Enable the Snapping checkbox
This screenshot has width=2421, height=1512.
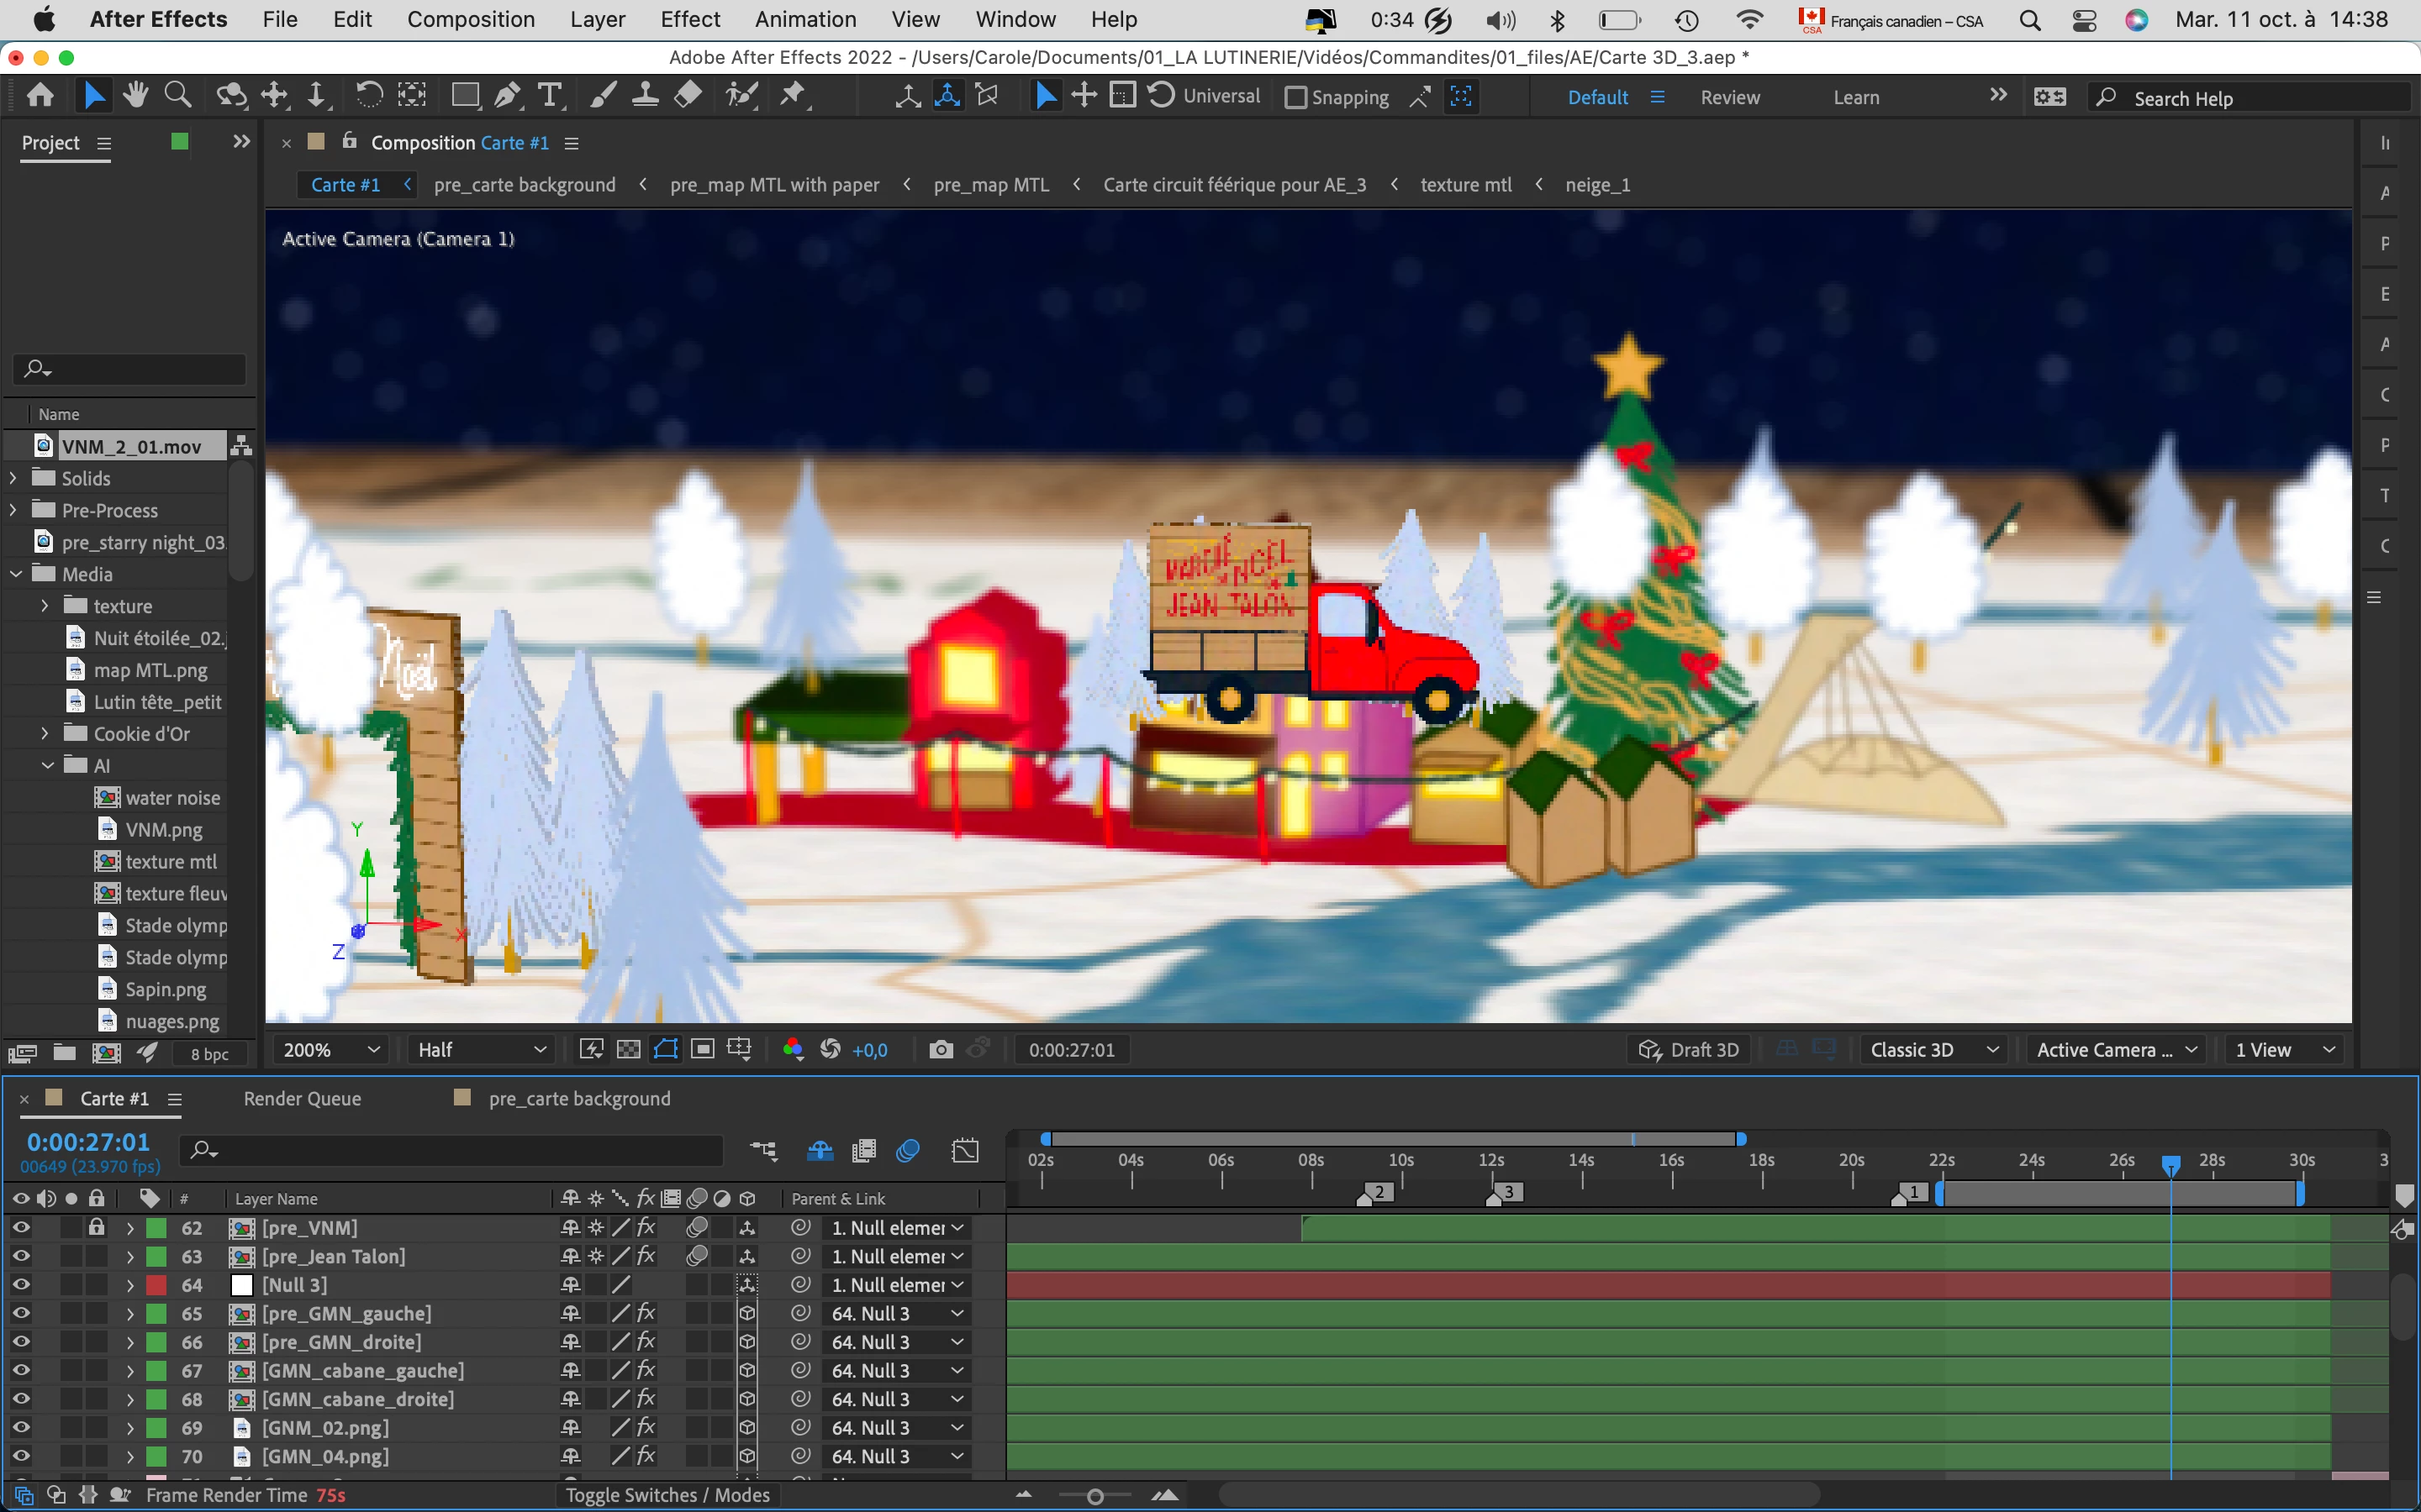click(x=1295, y=97)
